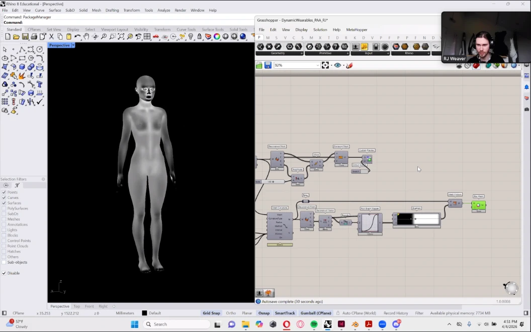Save the Grasshopper document with floppy icon

coord(268,65)
